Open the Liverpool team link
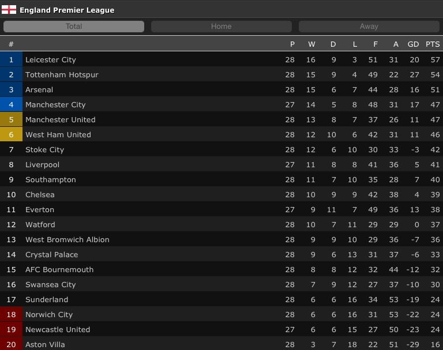This screenshot has height=350, width=443. (x=42, y=165)
